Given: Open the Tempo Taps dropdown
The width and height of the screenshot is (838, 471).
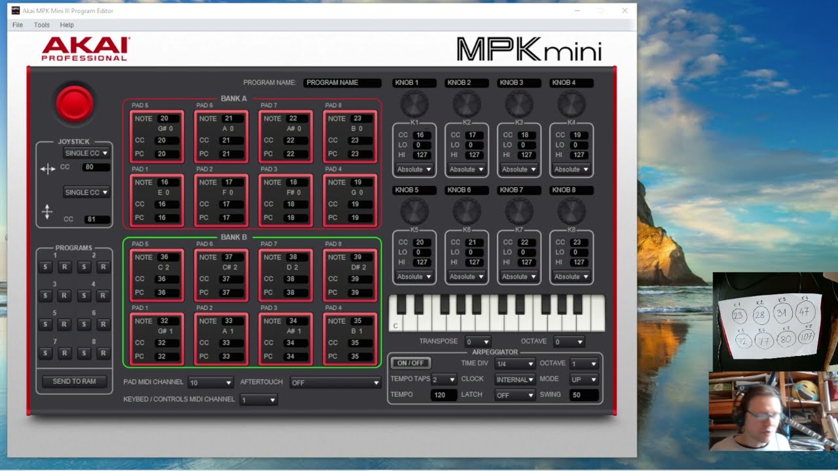Looking at the screenshot, I should (443, 379).
